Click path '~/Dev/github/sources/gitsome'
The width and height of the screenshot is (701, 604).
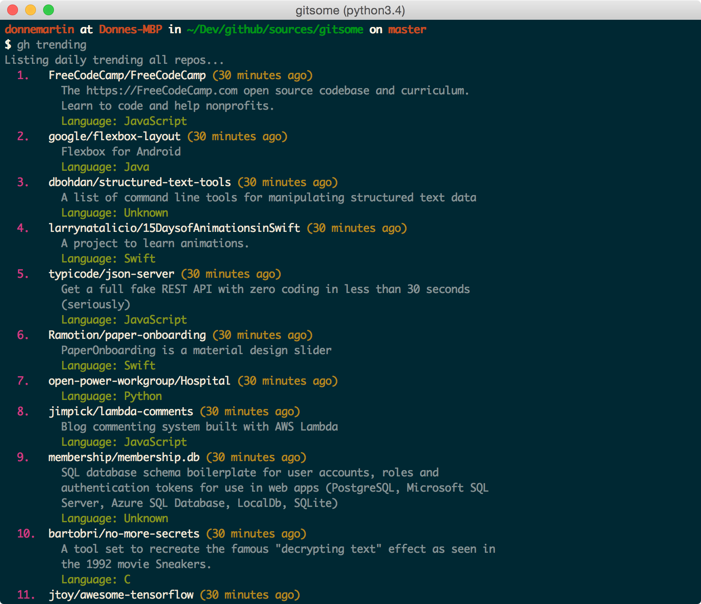(275, 30)
